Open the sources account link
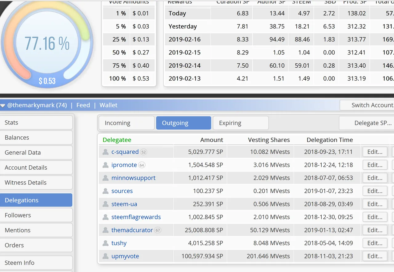Viewport: 394px width, 272px height. [x=122, y=191]
